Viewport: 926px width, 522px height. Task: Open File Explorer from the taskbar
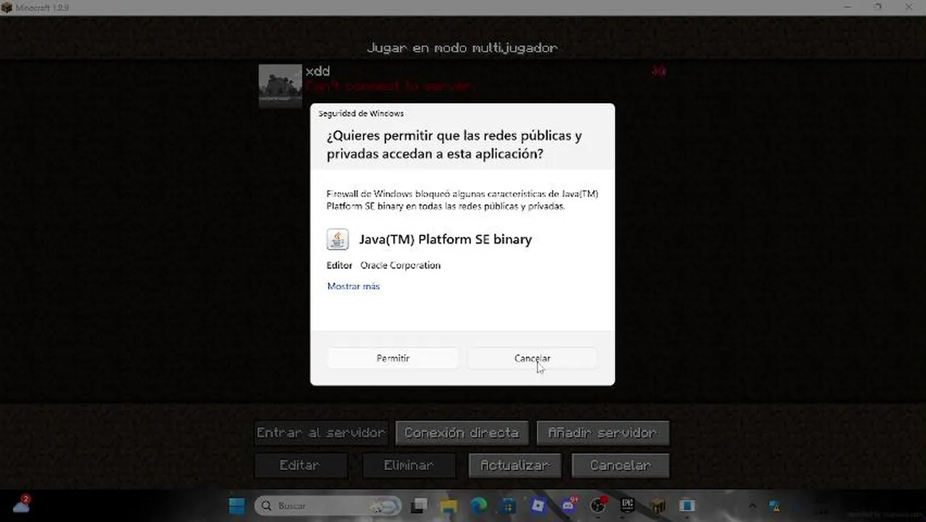coord(449,505)
